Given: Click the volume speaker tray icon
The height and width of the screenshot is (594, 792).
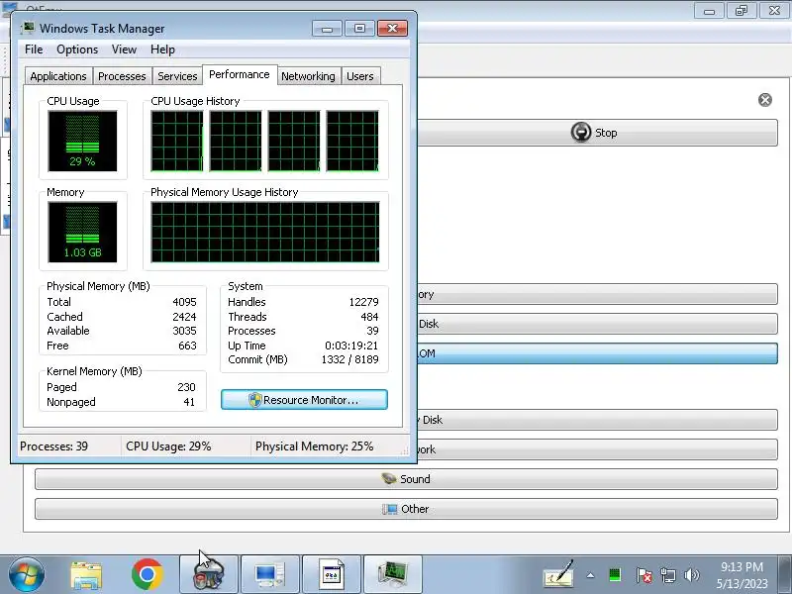Looking at the screenshot, I should tap(691, 575).
